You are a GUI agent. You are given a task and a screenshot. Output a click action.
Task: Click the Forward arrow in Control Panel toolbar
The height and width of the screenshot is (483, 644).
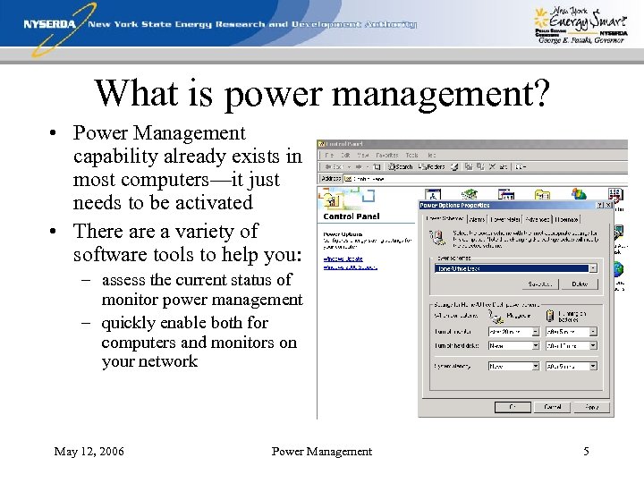pos(359,166)
